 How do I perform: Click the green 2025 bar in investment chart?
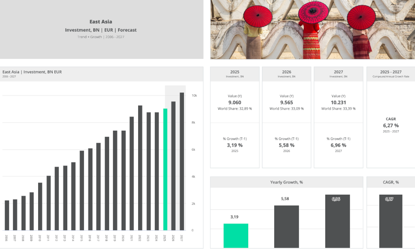(165, 169)
